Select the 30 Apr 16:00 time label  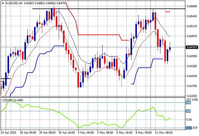pyautogui.click(x=67, y=133)
